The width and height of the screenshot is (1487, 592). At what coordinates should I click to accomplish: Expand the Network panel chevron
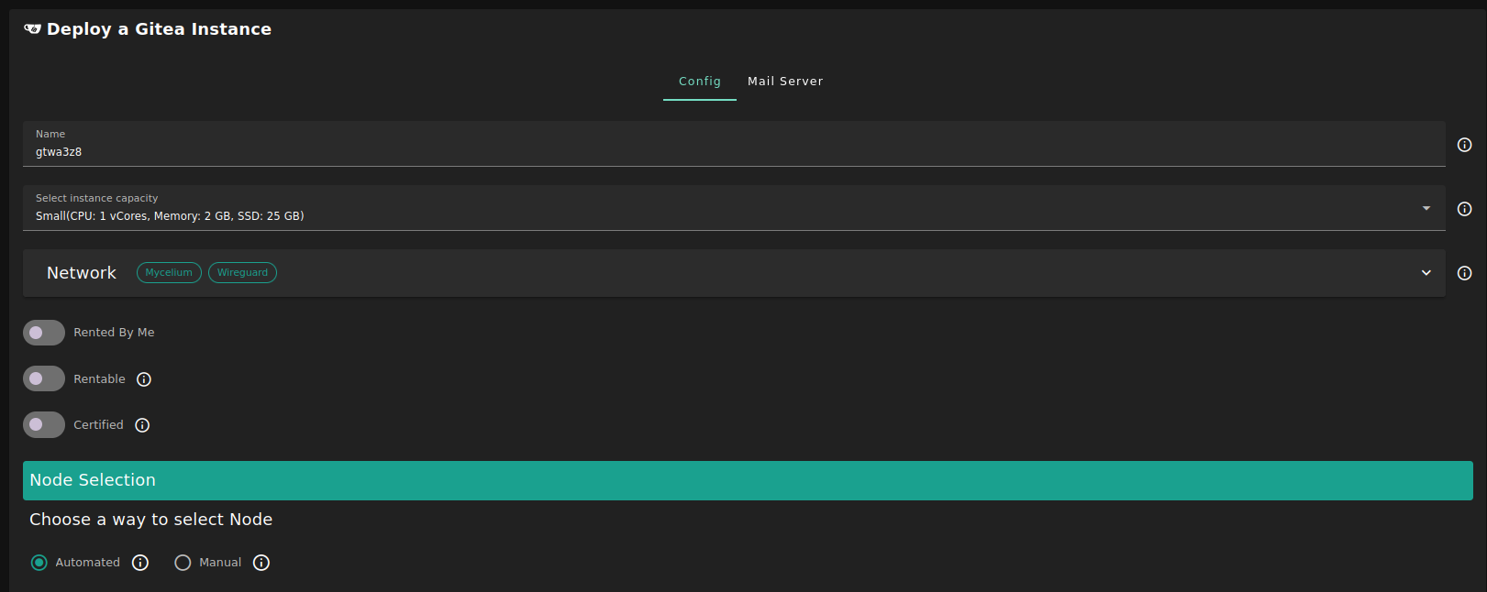(x=1426, y=273)
